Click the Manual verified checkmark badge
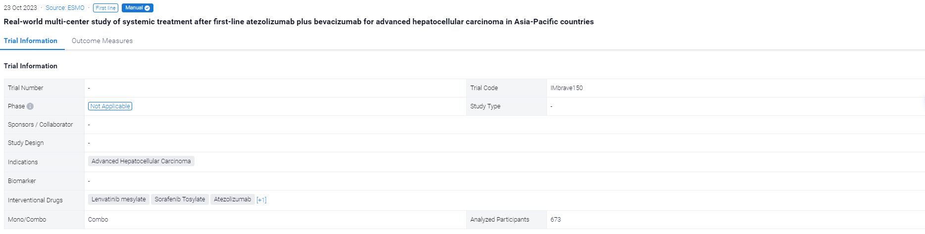Image resolution: width=925 pixels, height=234 pixels. tap(138, 8)
